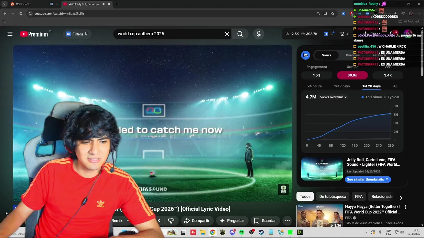424x238 pixels.
Task: Toggle 'Typical' chart series
Action: pyautogui.click(x=391, y=97)
